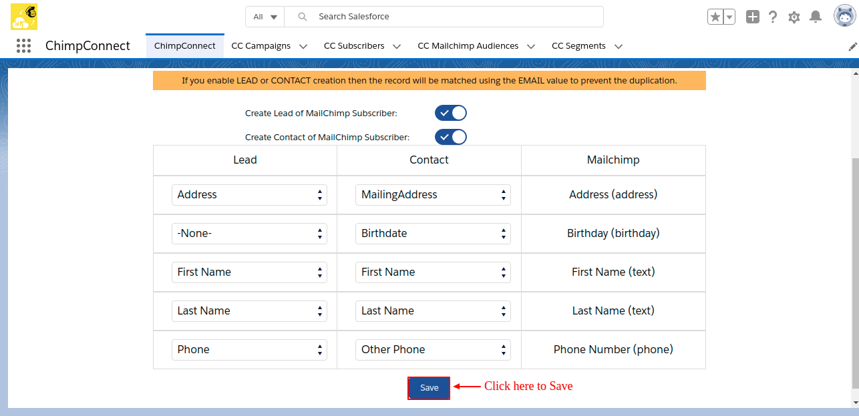Click the Global Actions plus icon
The width and height of the screenshot is (859, 416).
click(x=753, y=17)
